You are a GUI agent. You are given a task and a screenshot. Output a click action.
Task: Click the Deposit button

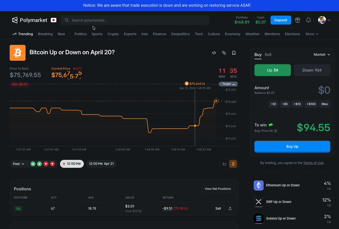(281, 20)
